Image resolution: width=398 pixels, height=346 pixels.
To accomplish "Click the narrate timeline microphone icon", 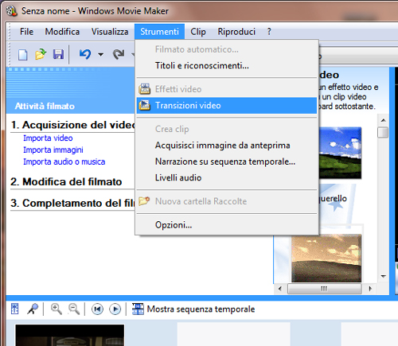I will 33,309.
